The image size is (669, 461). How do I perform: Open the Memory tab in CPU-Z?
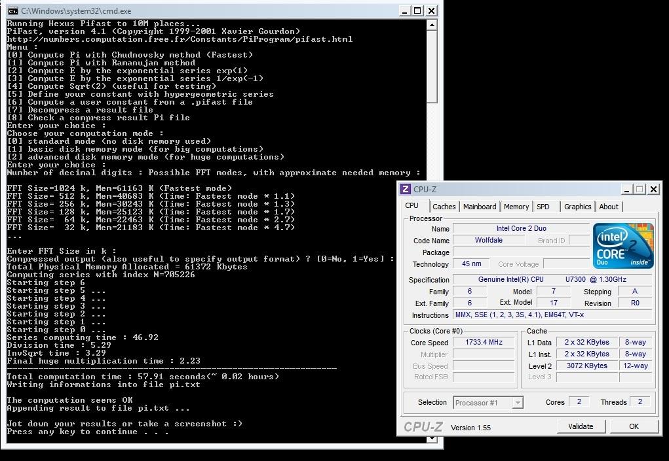pos(516,207)
